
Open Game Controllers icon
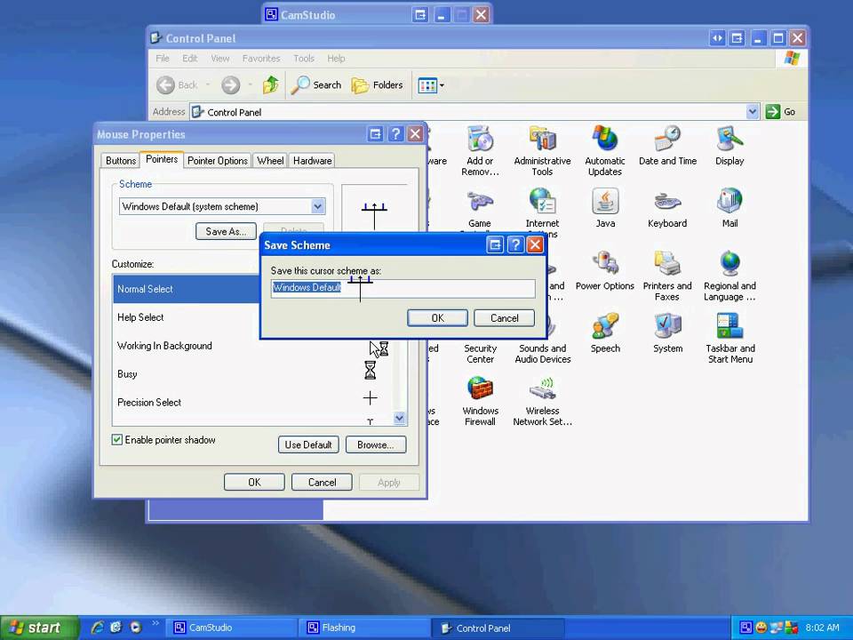click(480, 207)
